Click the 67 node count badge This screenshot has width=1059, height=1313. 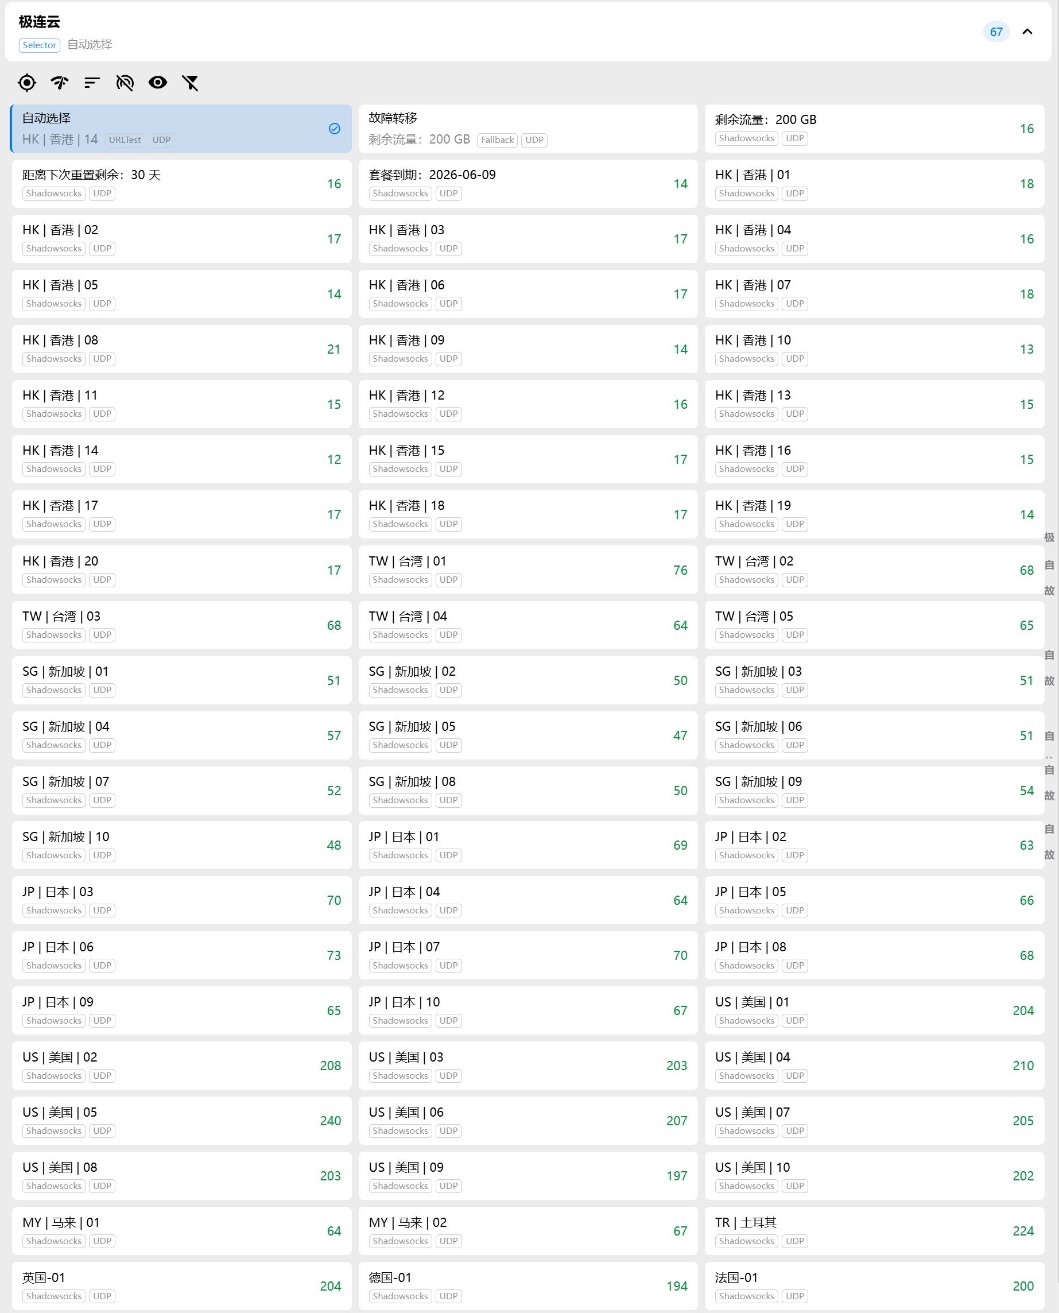point(996,32)
